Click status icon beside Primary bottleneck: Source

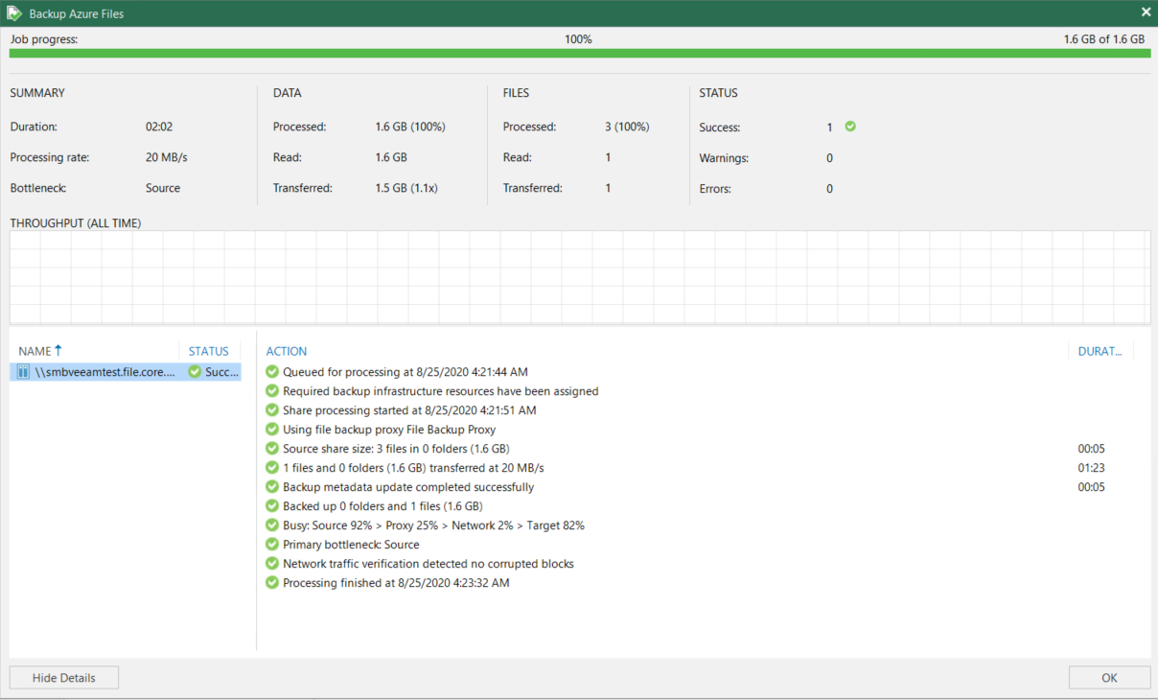(272, 545)
